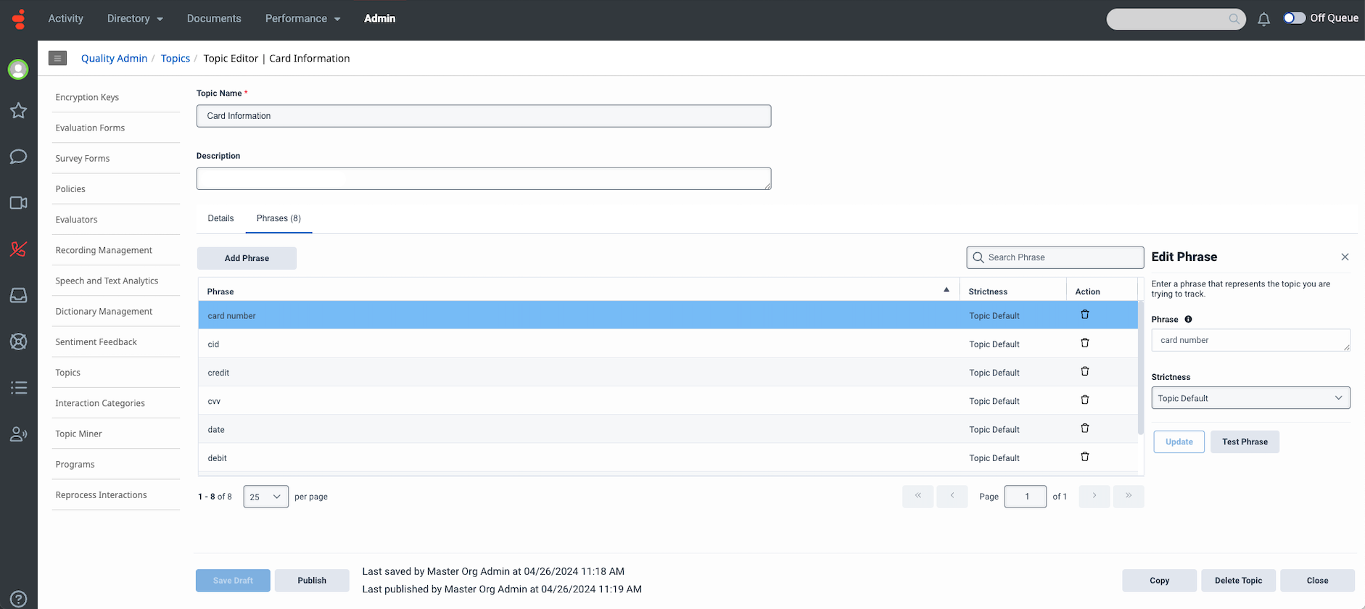Open the inbox icon in sidebar

[x=18, y=296]
